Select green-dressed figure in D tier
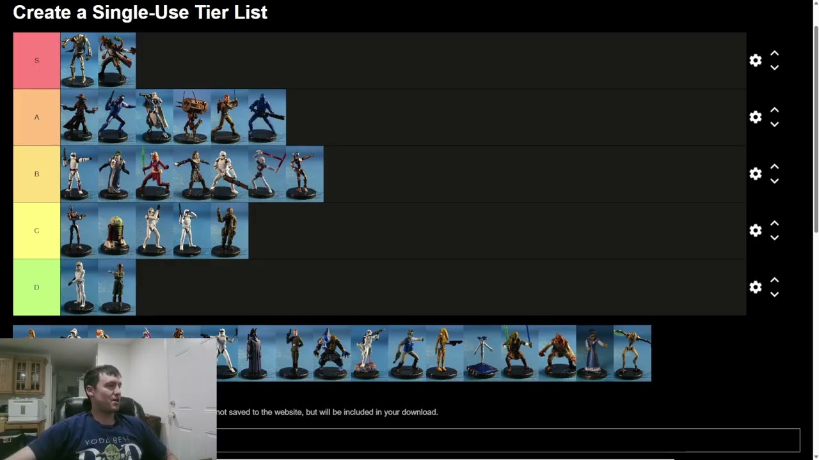819x460 pixels. coord(117,287)
